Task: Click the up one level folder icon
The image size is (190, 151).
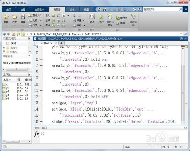Action: pos(13,34)
